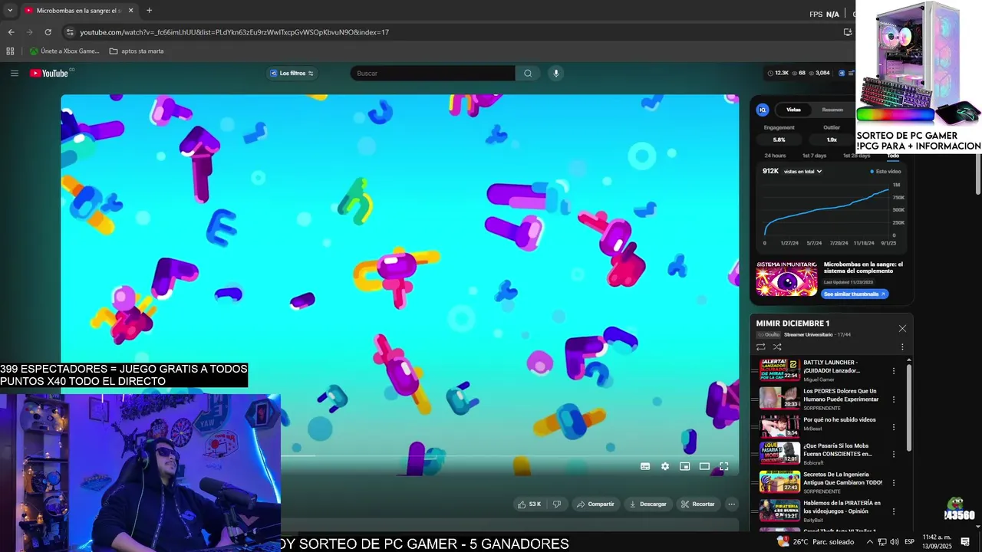Click the playlist panel scrollbar

click(910, 406)
